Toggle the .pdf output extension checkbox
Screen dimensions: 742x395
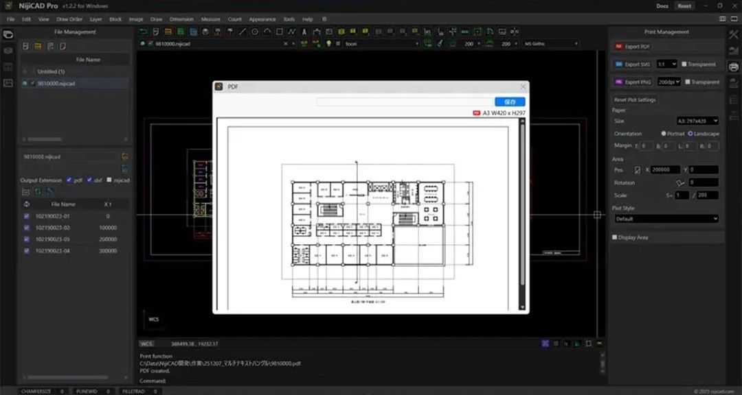[x=69, y=180]
